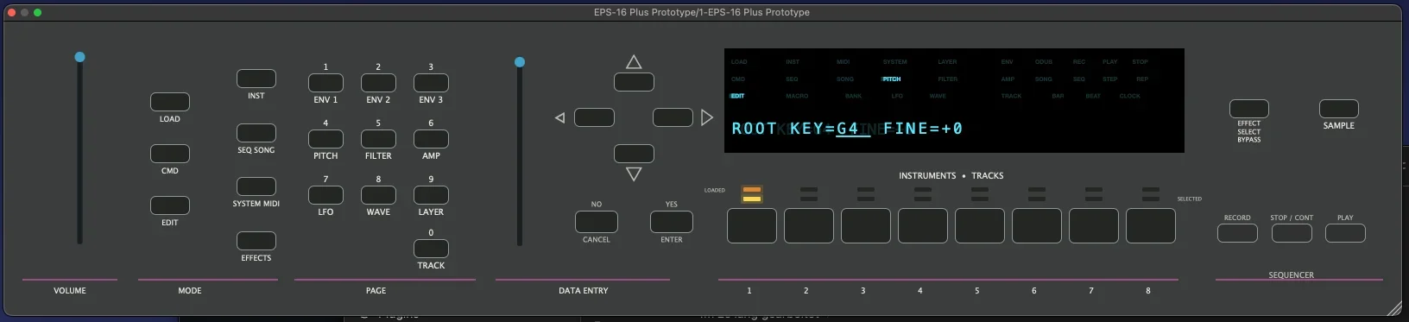This screenshot has height=322, width=1409.
Task: Click the up triangle icon
Action: [634, 62]
